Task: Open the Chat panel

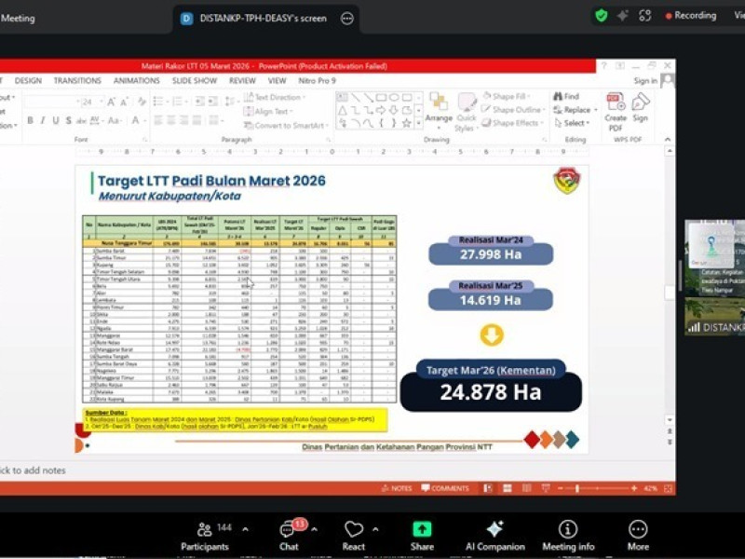Action: pyautogui.click(x=289, y=533)
